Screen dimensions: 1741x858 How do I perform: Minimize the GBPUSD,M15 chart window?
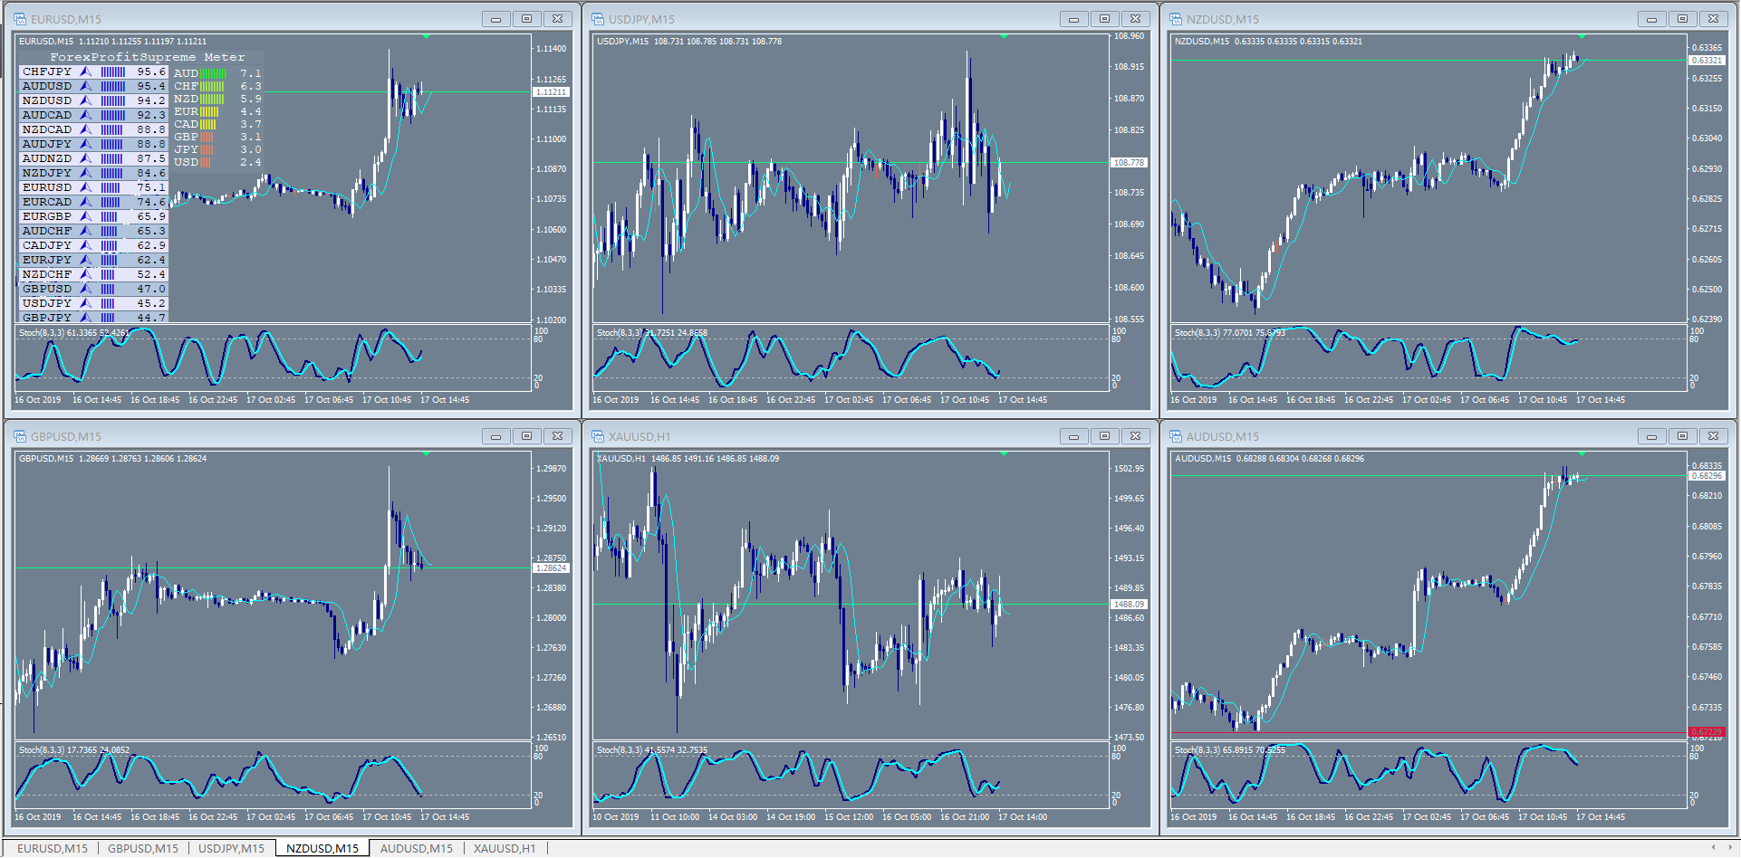point(495,436)
